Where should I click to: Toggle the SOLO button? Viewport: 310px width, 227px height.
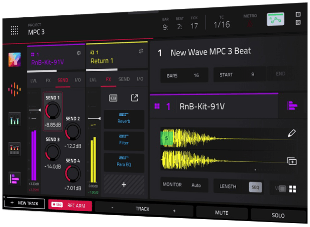click(x=278, y=215)
